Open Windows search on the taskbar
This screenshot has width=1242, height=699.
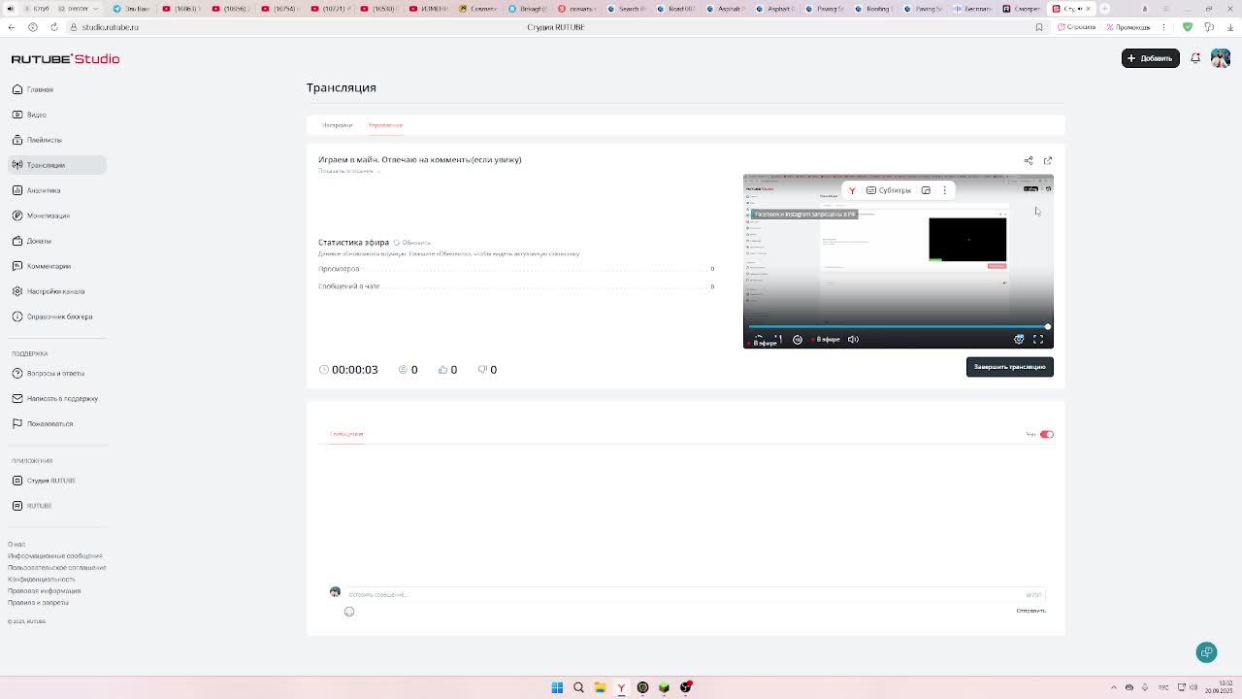coord(578,687)
